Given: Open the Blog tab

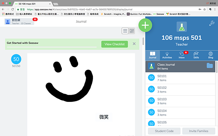Looking at the screenshot, I should [210, 55].
